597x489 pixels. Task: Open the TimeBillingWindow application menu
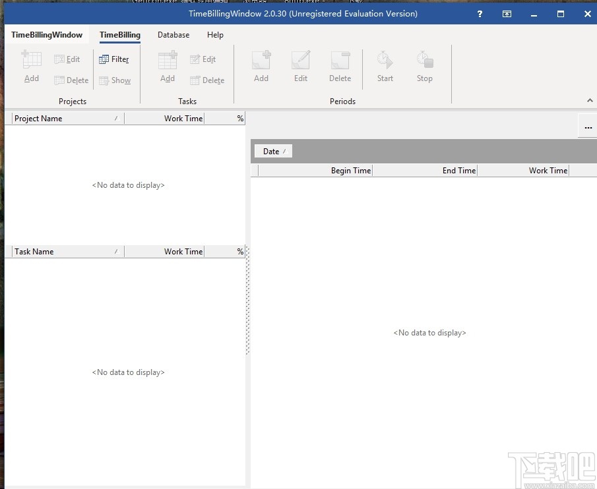(47, 35)
